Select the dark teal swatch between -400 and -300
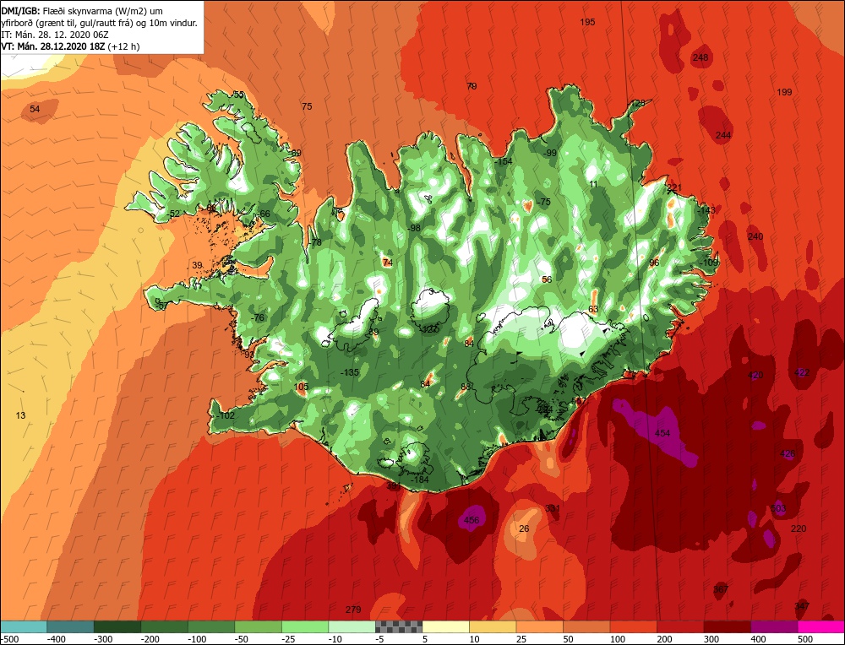Screen dimensions: 845x645 pyautogui.click(x=70, y=626)
